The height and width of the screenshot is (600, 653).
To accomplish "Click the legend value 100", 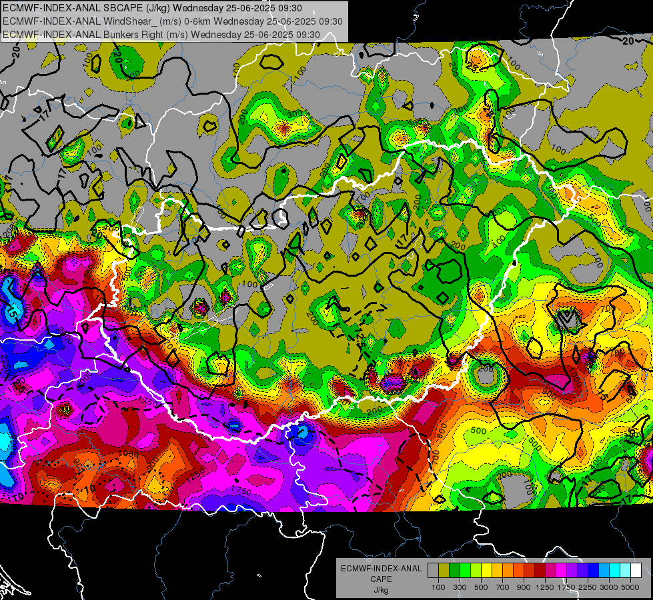I will pyautogui.click(x=438, y=587).
